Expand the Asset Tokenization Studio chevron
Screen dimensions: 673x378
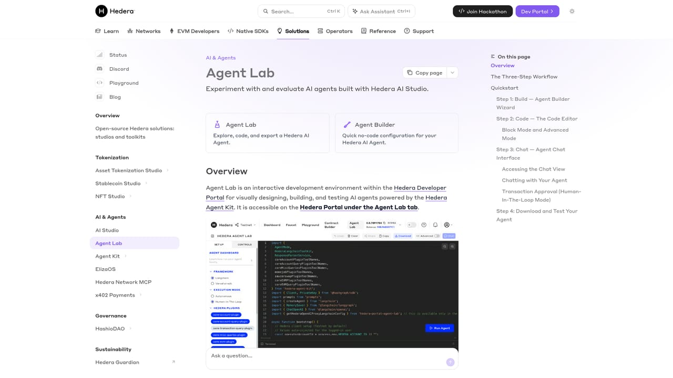click(x=168, y=170)
